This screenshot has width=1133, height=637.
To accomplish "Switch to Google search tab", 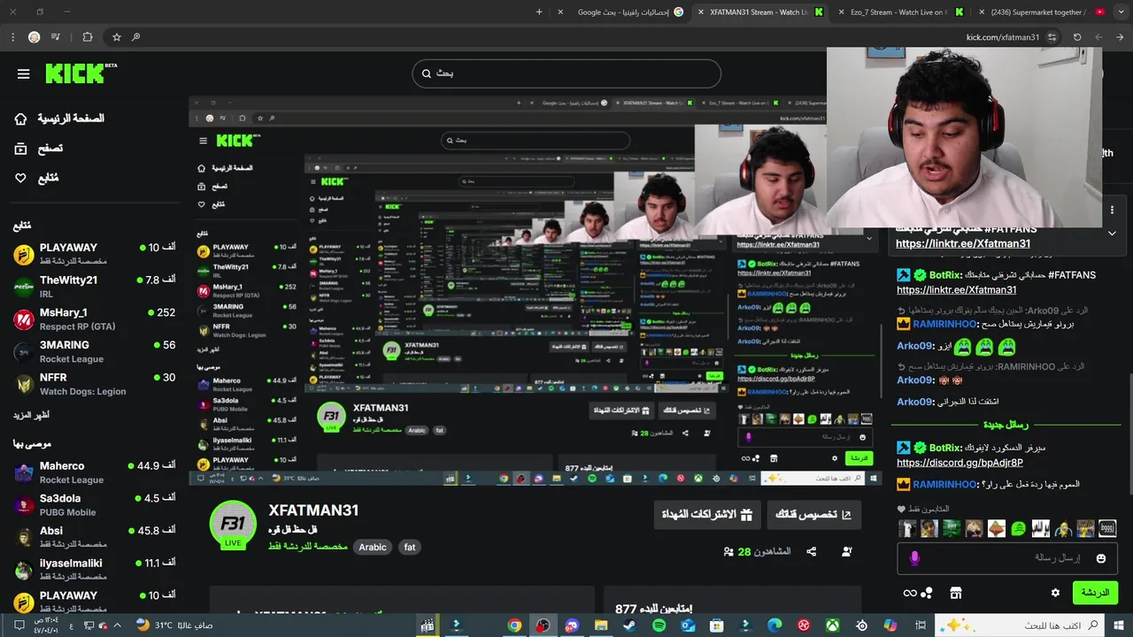I will pos(624,12).
